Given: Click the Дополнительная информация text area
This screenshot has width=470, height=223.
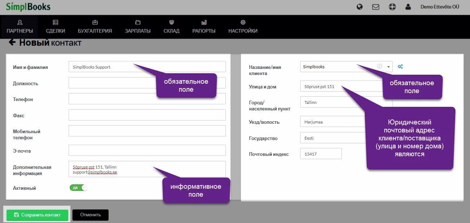Looking at the screenshot, I should click(147, 169).
